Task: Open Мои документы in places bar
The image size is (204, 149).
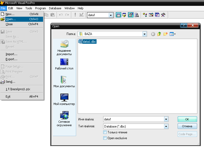Action: point(64,82)
